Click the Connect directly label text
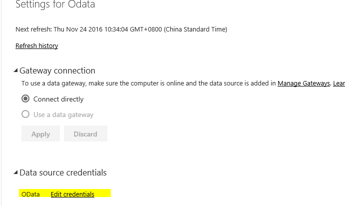345x206 pixels. pos(58,99)
